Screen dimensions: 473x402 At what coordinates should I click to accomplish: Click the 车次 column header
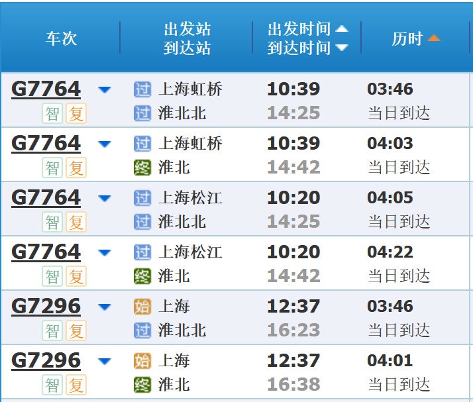pos(61,38)
